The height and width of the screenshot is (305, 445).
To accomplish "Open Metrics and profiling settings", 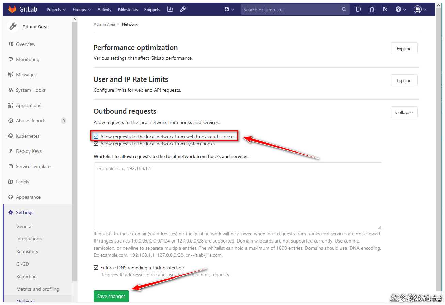I will tap(38, 289).
